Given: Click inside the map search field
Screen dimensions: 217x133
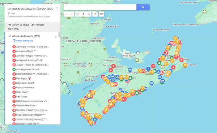Looking at the screenshot, I should (100, 7).
